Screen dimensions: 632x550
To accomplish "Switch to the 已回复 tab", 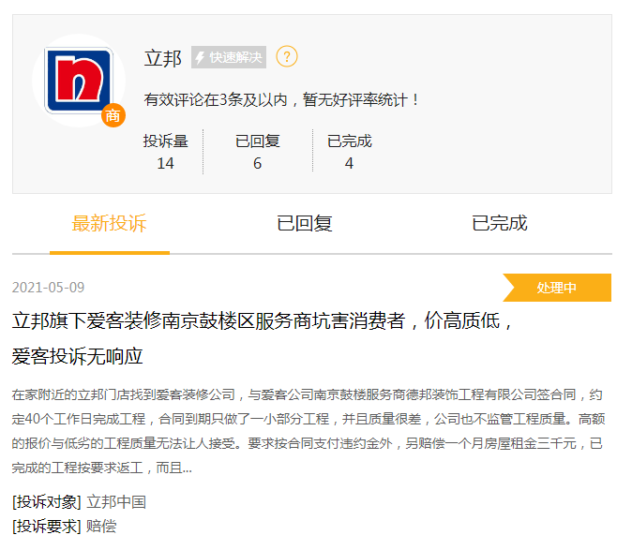I will tap(305, 223).
